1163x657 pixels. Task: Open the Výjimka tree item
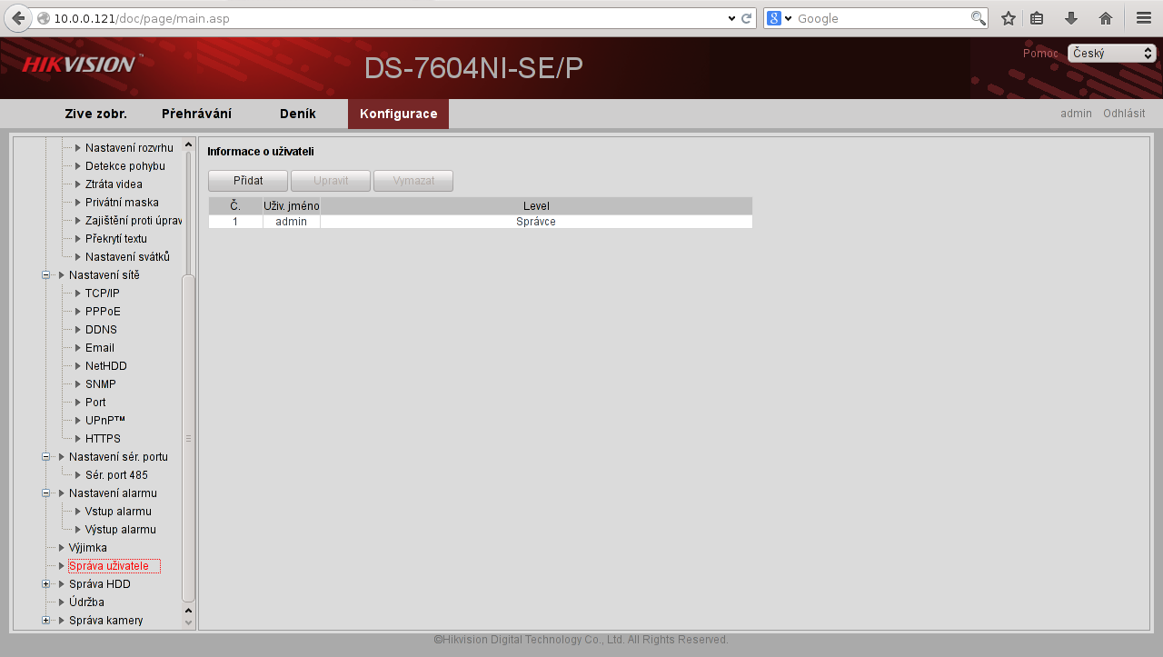pyautogui.click(x=88, y=548)
